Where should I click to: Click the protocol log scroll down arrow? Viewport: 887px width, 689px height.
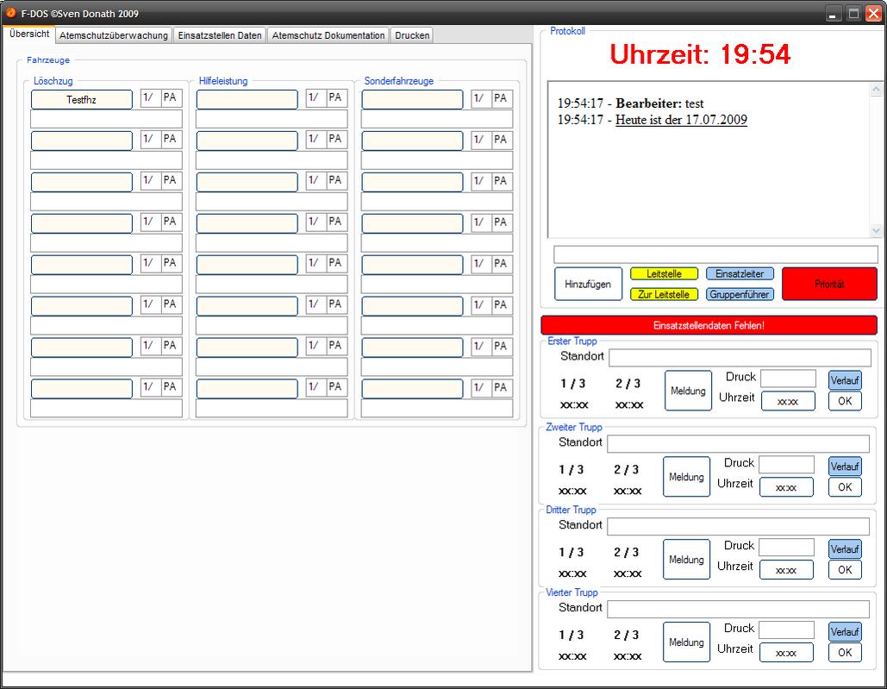click(877, 230)
